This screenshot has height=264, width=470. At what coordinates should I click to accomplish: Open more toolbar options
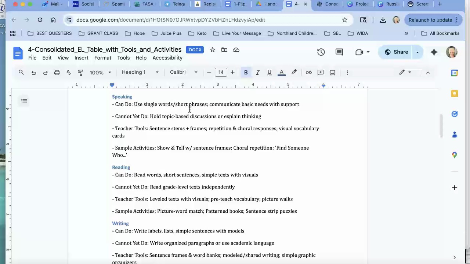click(347, 73)
